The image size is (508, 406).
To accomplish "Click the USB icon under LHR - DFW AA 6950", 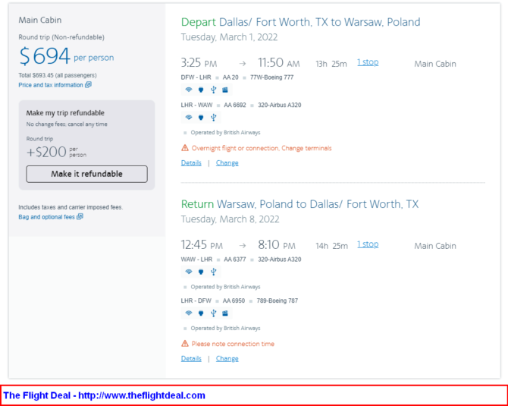I will coord(213,313).
